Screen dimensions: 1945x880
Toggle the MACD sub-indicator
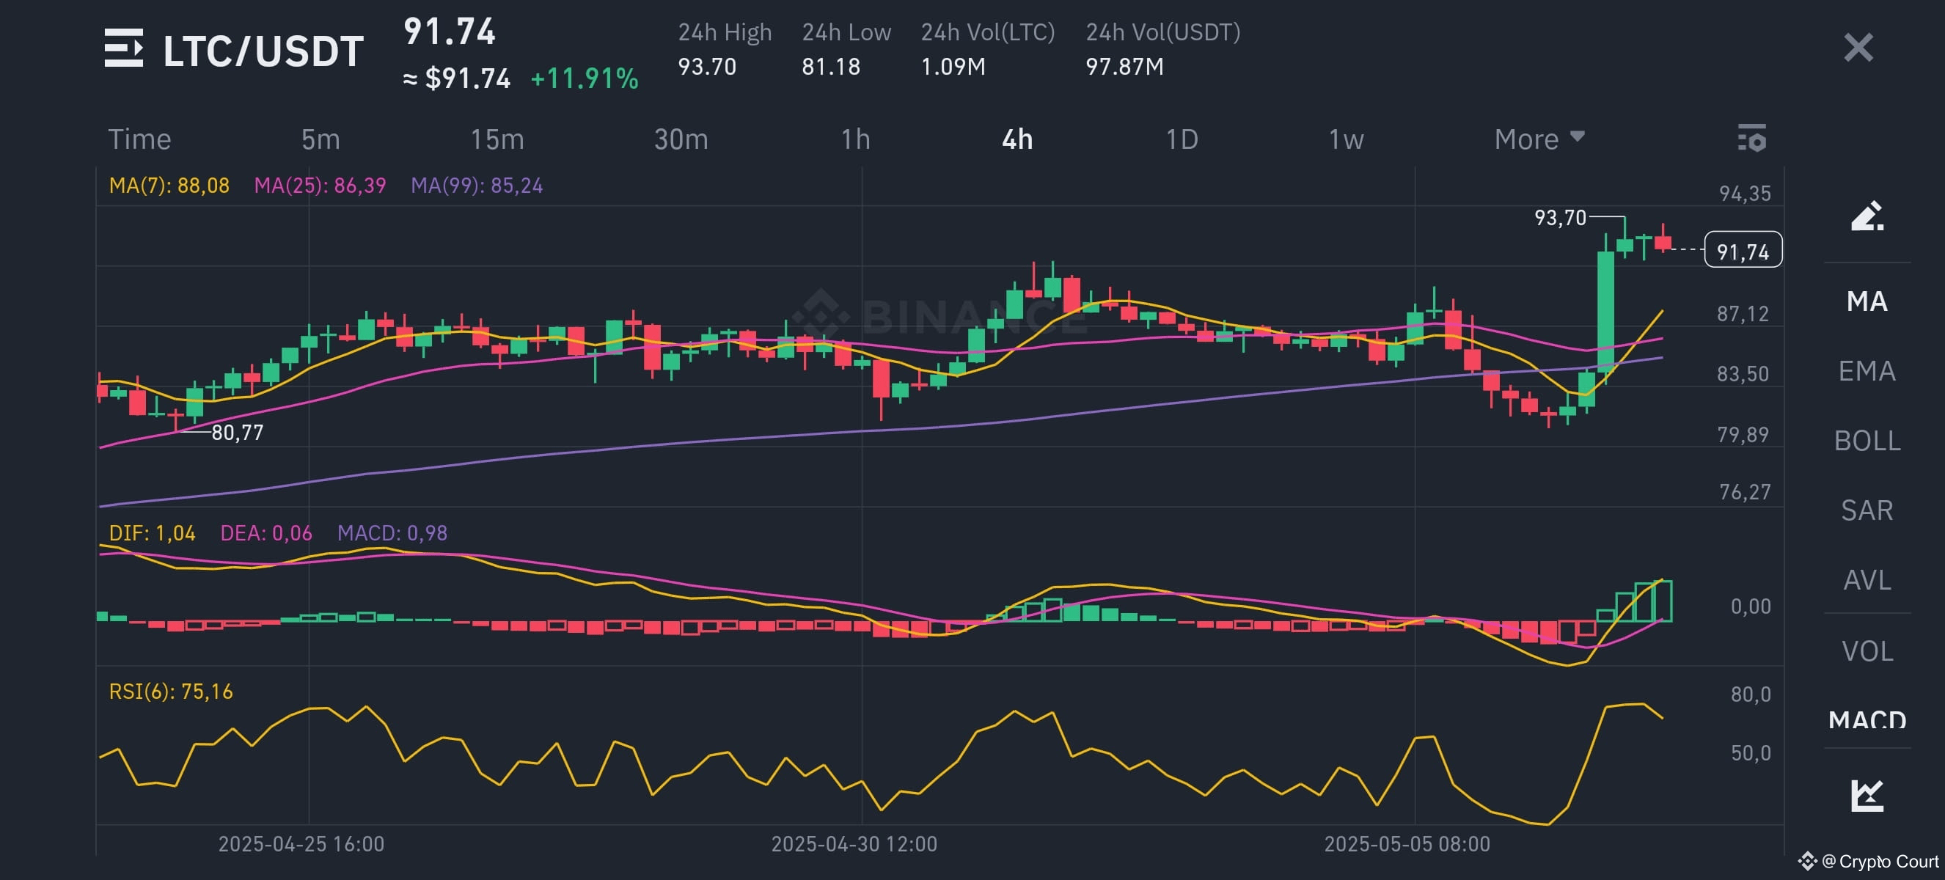click(x=1867, y=719)
